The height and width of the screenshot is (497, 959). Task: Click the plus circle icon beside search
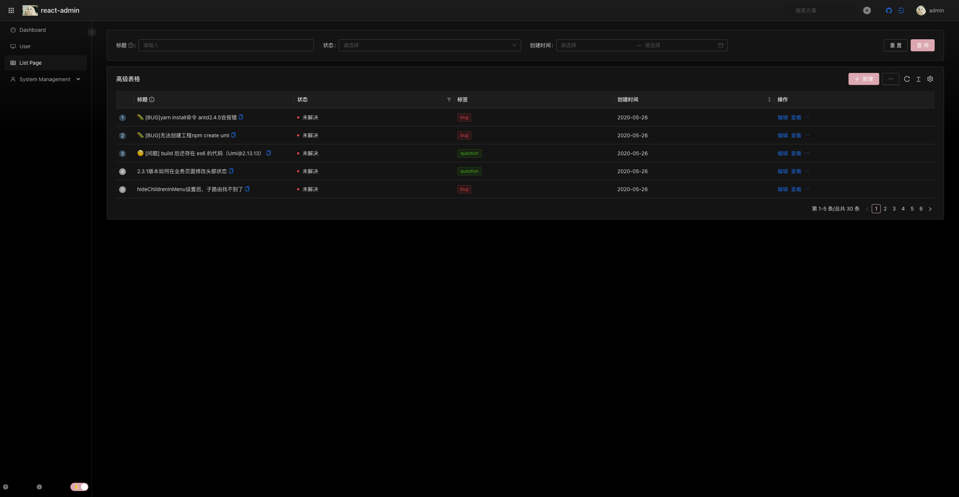pos(867,10)
